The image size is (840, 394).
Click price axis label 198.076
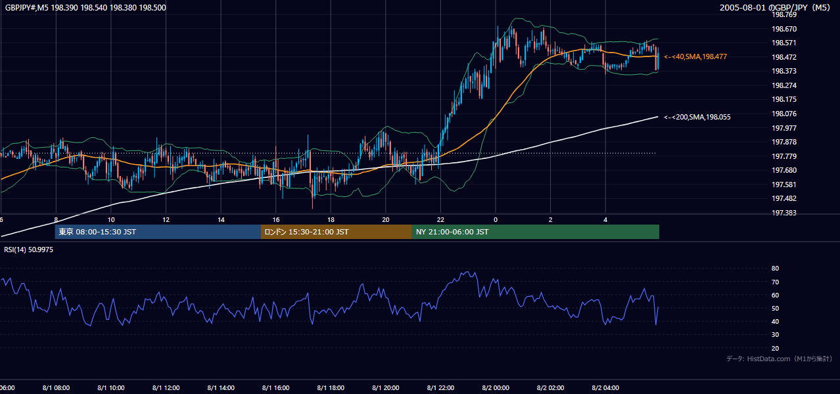783,114
